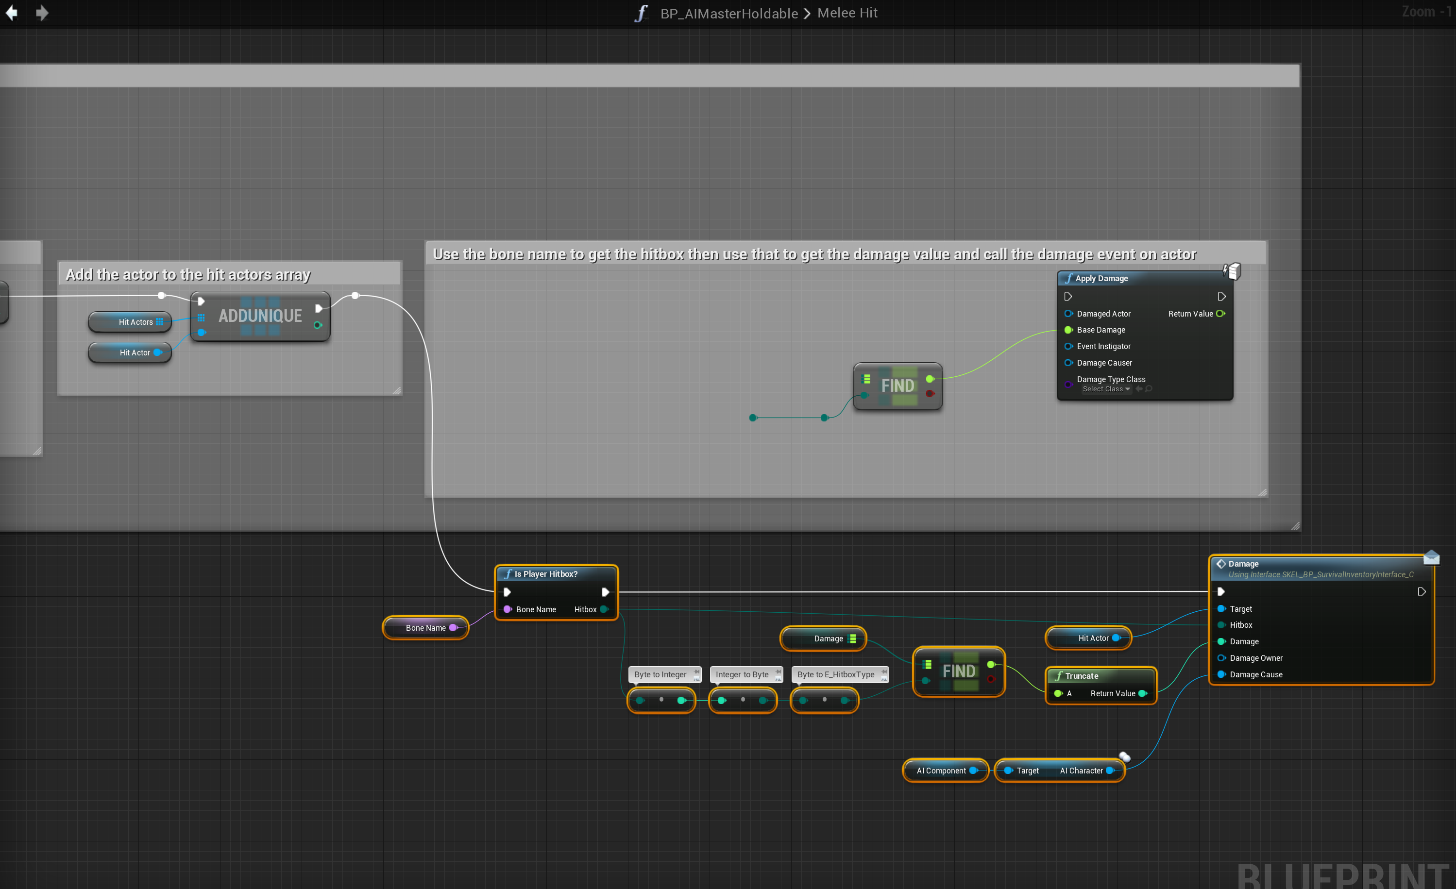Select the ADDUNIQUE node
This screenshot has height=889, width=1456.
260,316
